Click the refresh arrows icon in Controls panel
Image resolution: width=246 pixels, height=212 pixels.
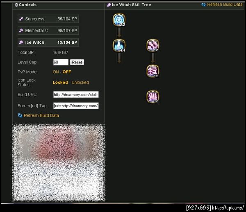(x=20, y=115)
